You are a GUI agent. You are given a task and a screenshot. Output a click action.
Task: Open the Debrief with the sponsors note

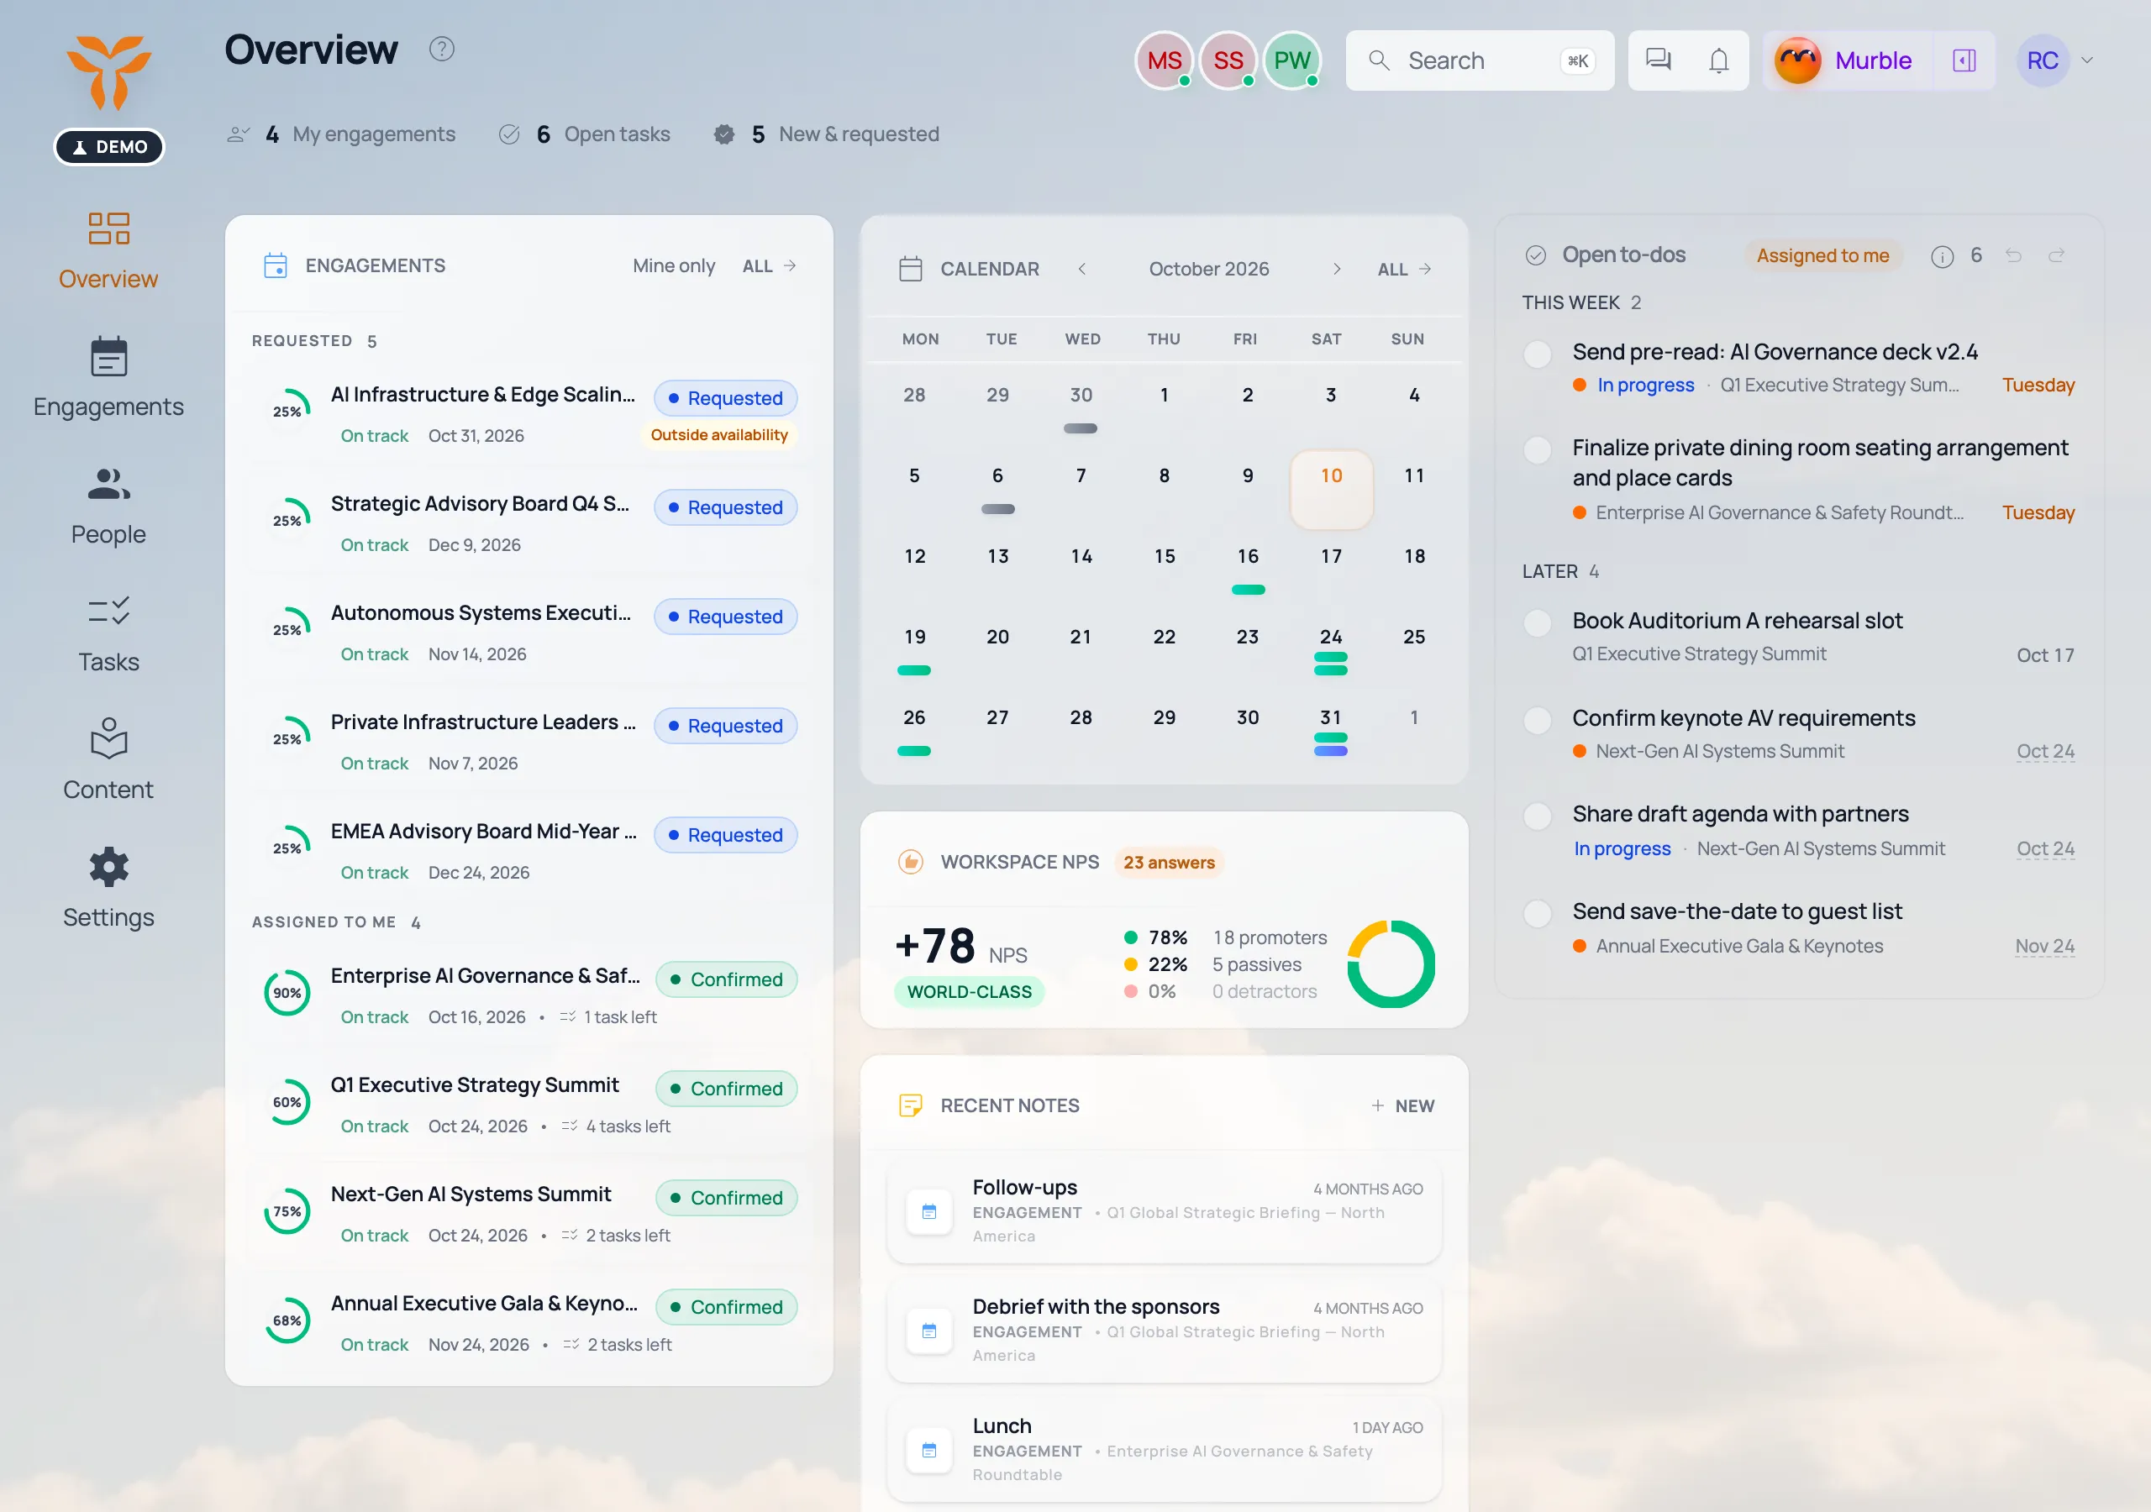[1164, 1331]
